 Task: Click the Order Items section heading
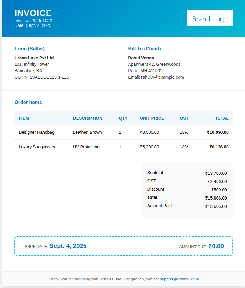pos(28,102)
